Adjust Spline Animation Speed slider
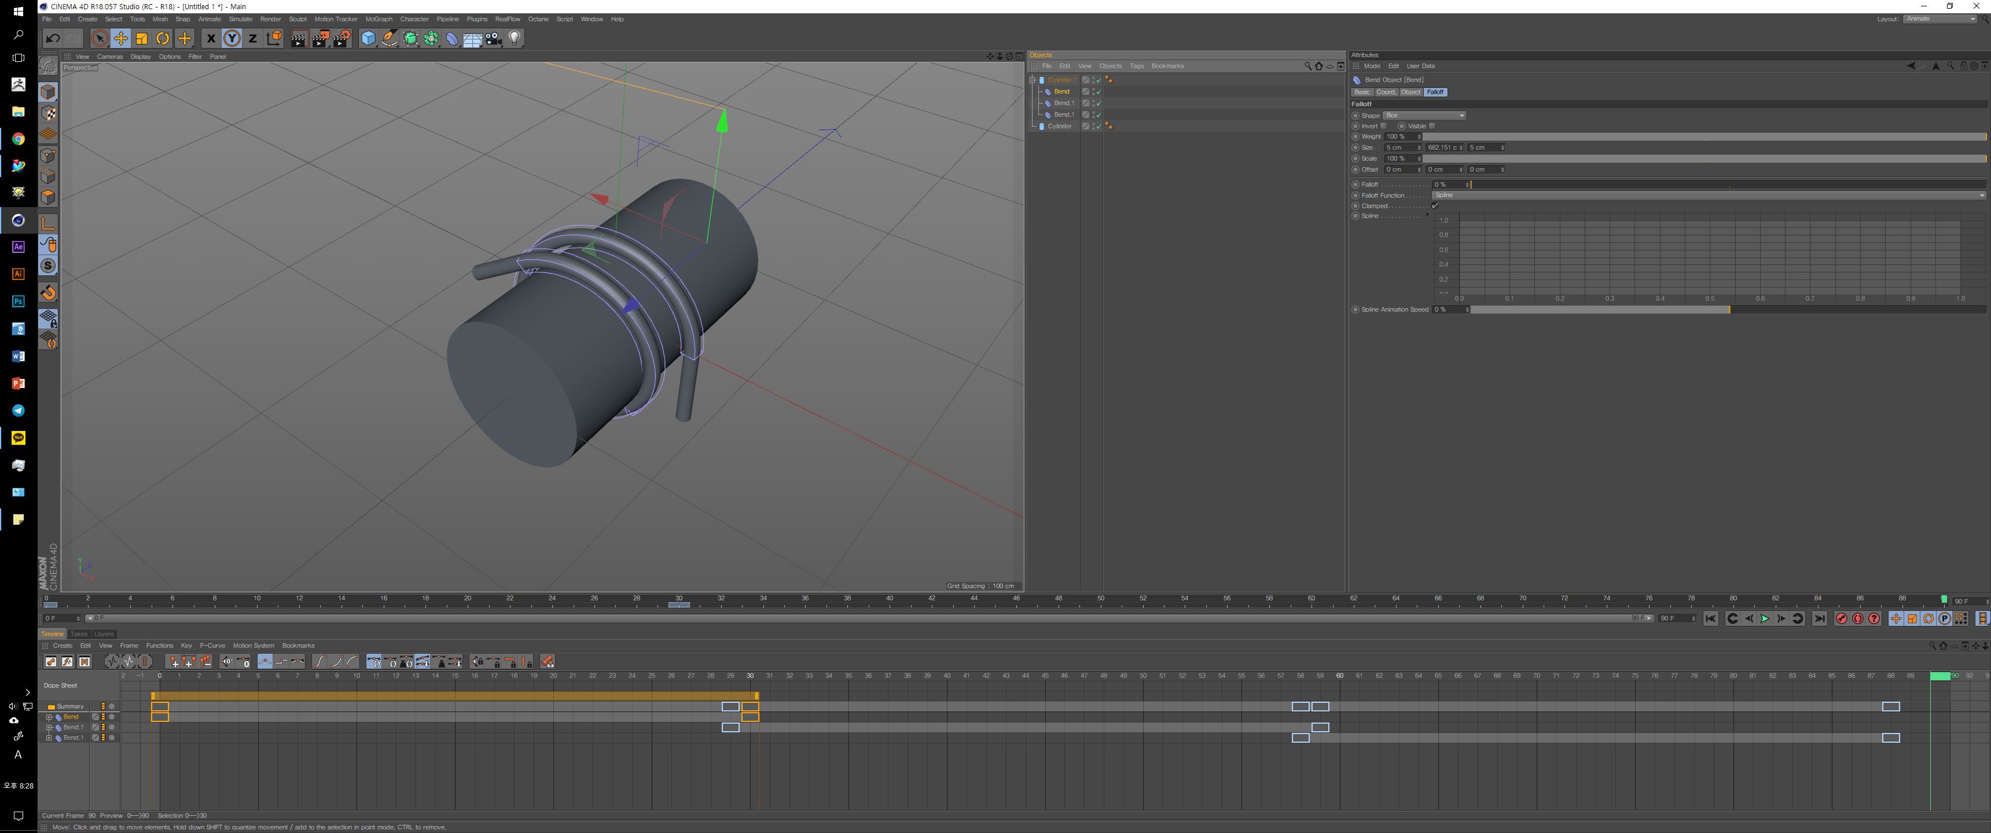Screen dimensions: 1991x833 (x=1728, y=310)
